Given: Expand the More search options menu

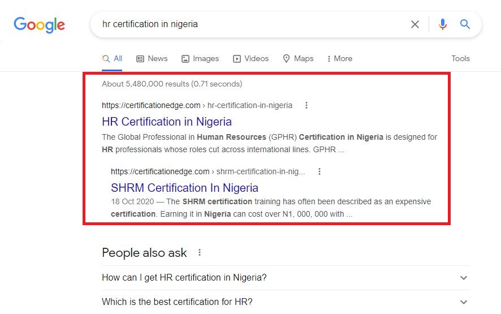Looking at the screenshot, I should pyautogui.click(x=340, y=58).
